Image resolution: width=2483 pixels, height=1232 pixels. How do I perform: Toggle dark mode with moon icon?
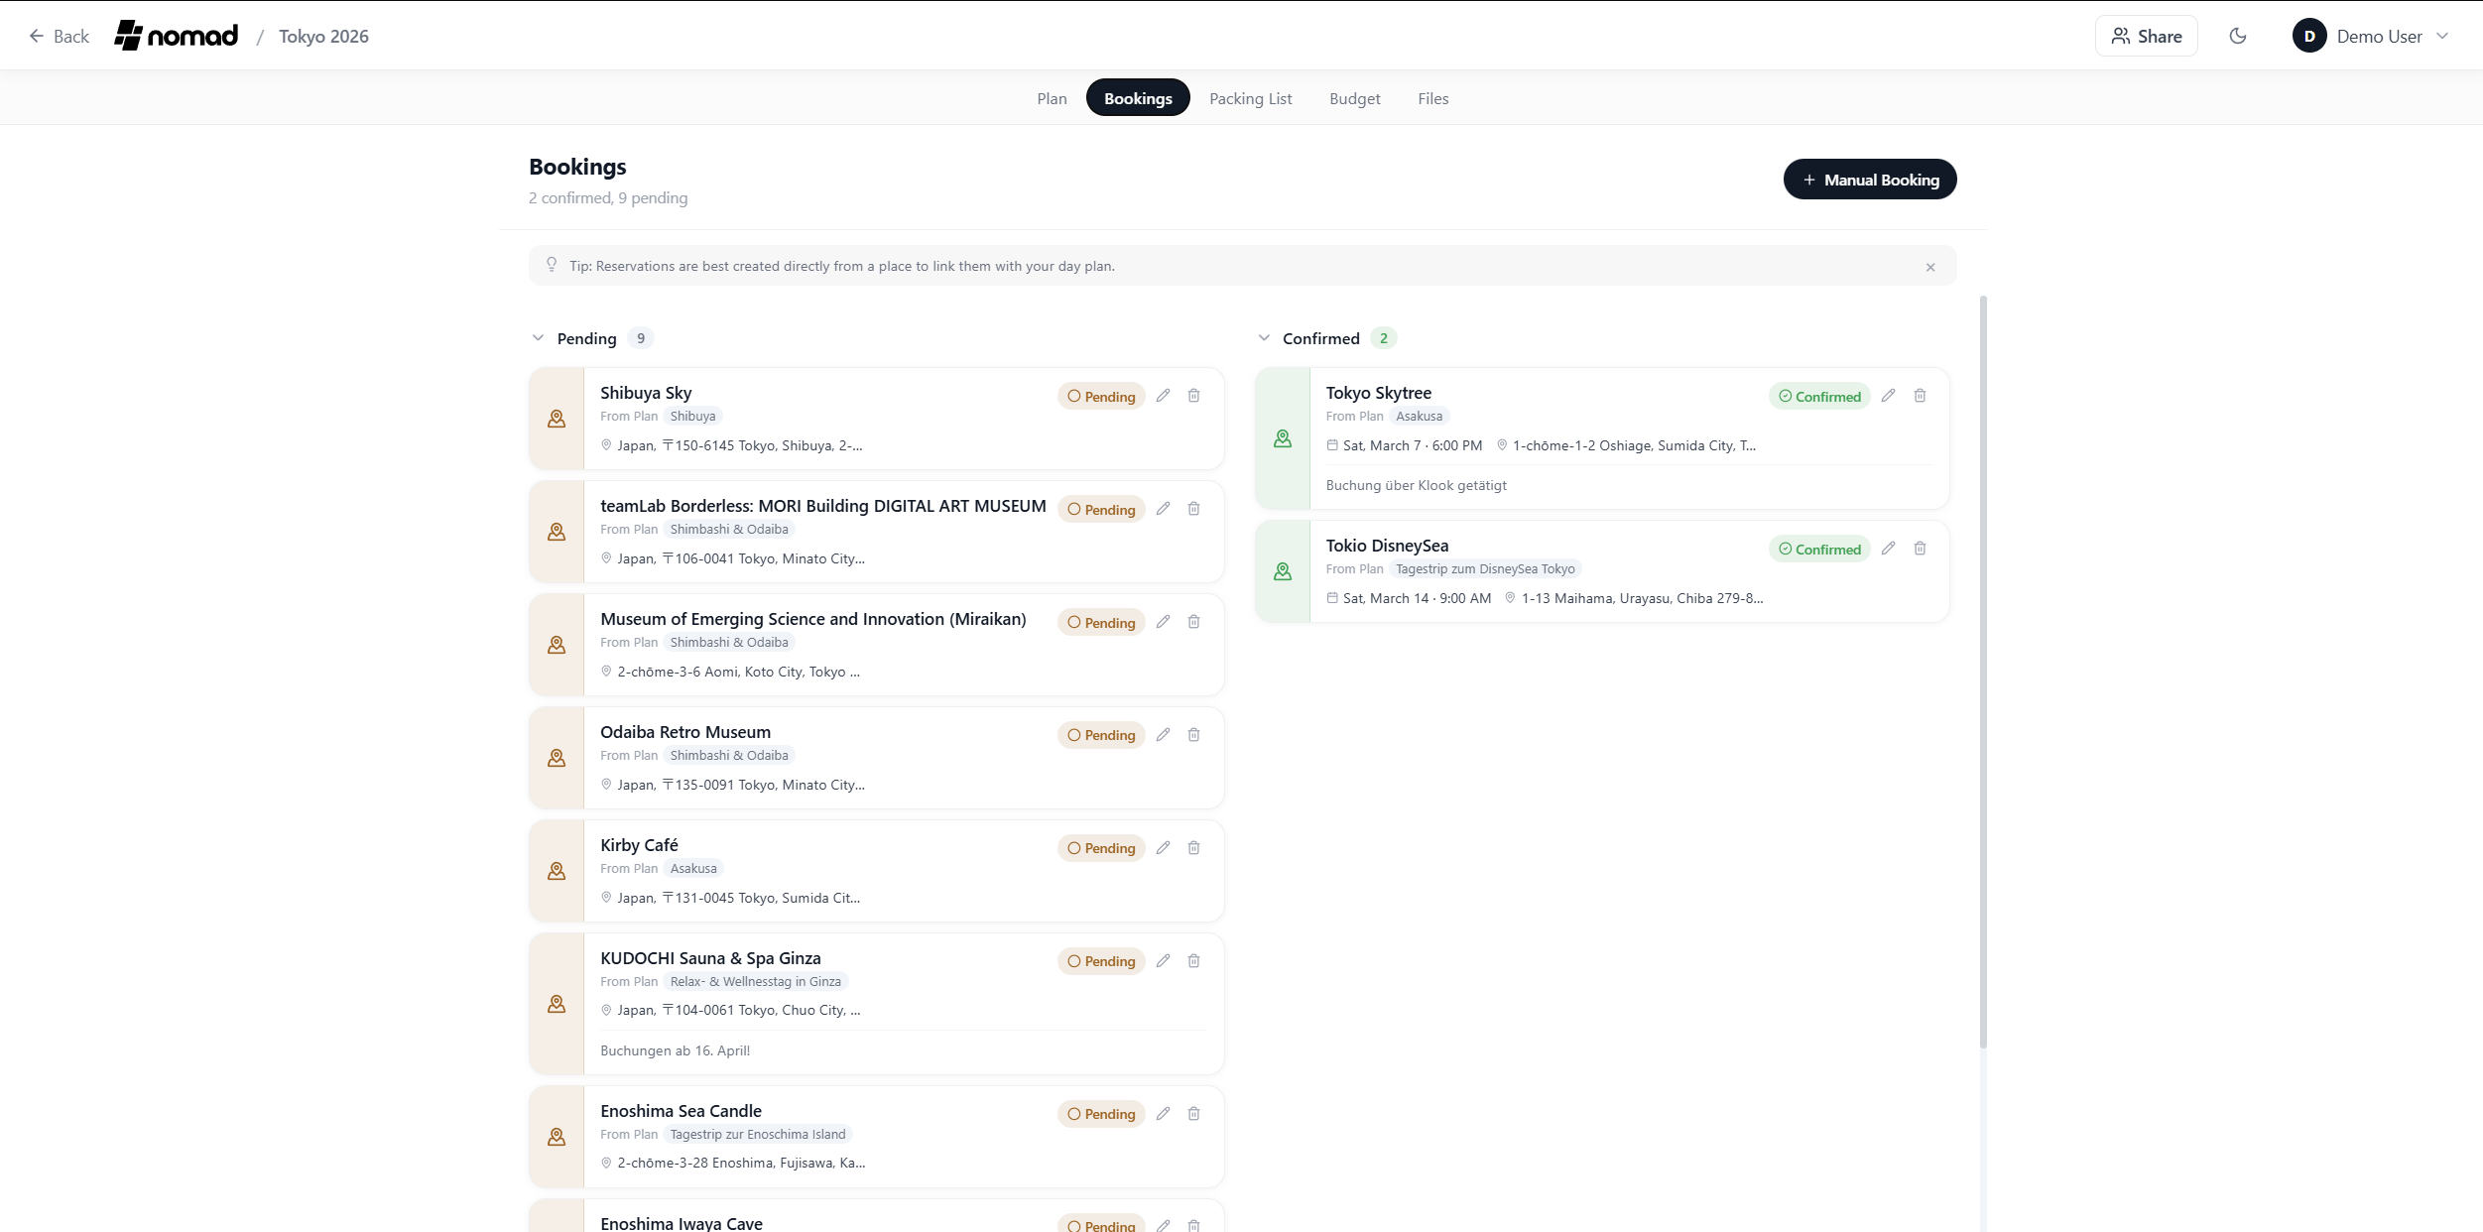2238,36
